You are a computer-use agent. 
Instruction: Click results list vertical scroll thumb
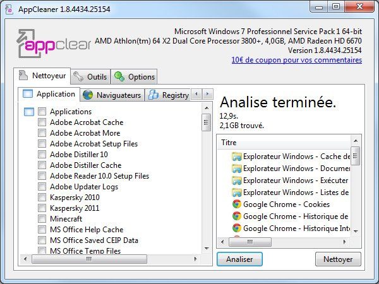click(x=355, y=156)
